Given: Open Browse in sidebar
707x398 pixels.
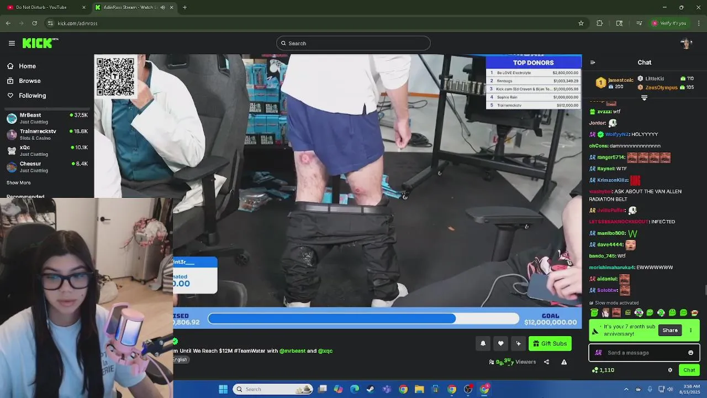Looking at the screenshot, I should [23, 81].
